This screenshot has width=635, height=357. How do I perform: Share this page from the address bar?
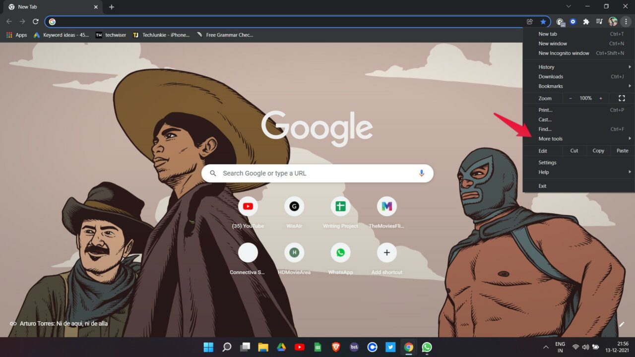tap(530, 22)
